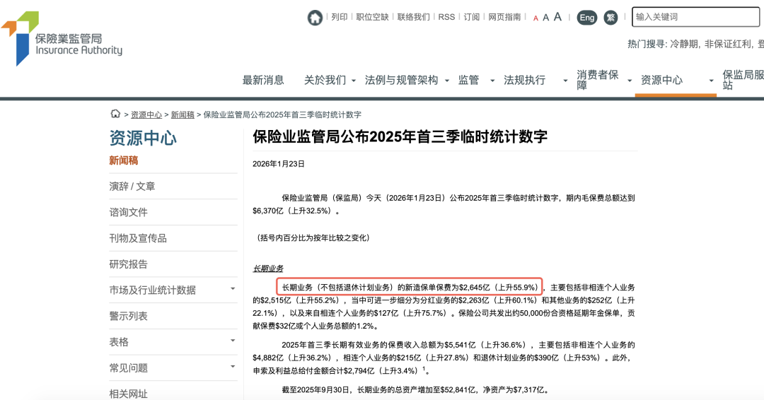Select the largest A font size
764x400 pixels.
click(557, 17)
